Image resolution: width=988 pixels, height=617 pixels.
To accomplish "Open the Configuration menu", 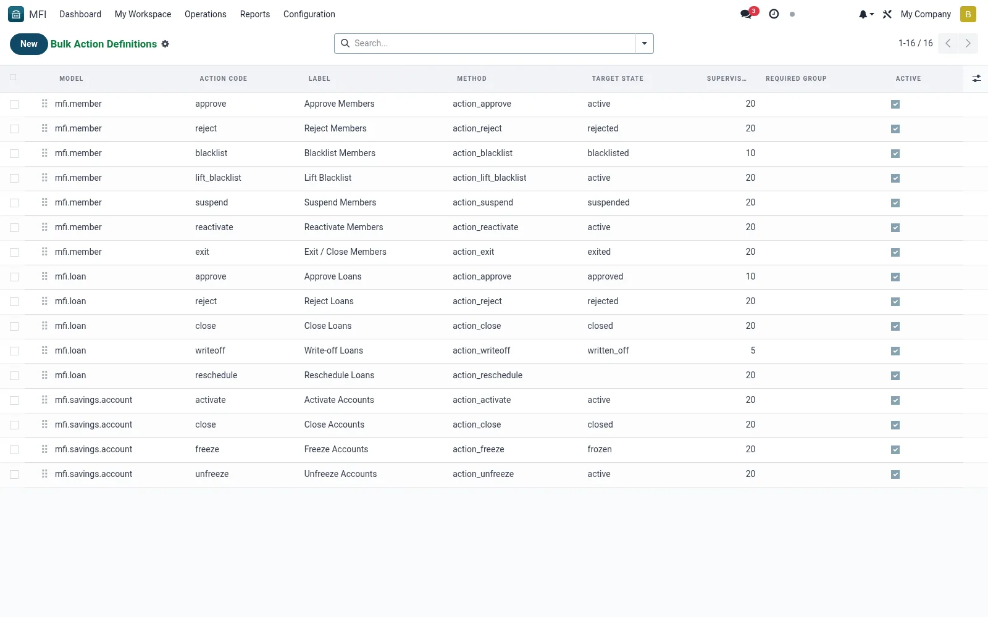I will tap(309, 14).
